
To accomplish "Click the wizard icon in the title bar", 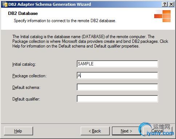I will click(x=5, y=4).
